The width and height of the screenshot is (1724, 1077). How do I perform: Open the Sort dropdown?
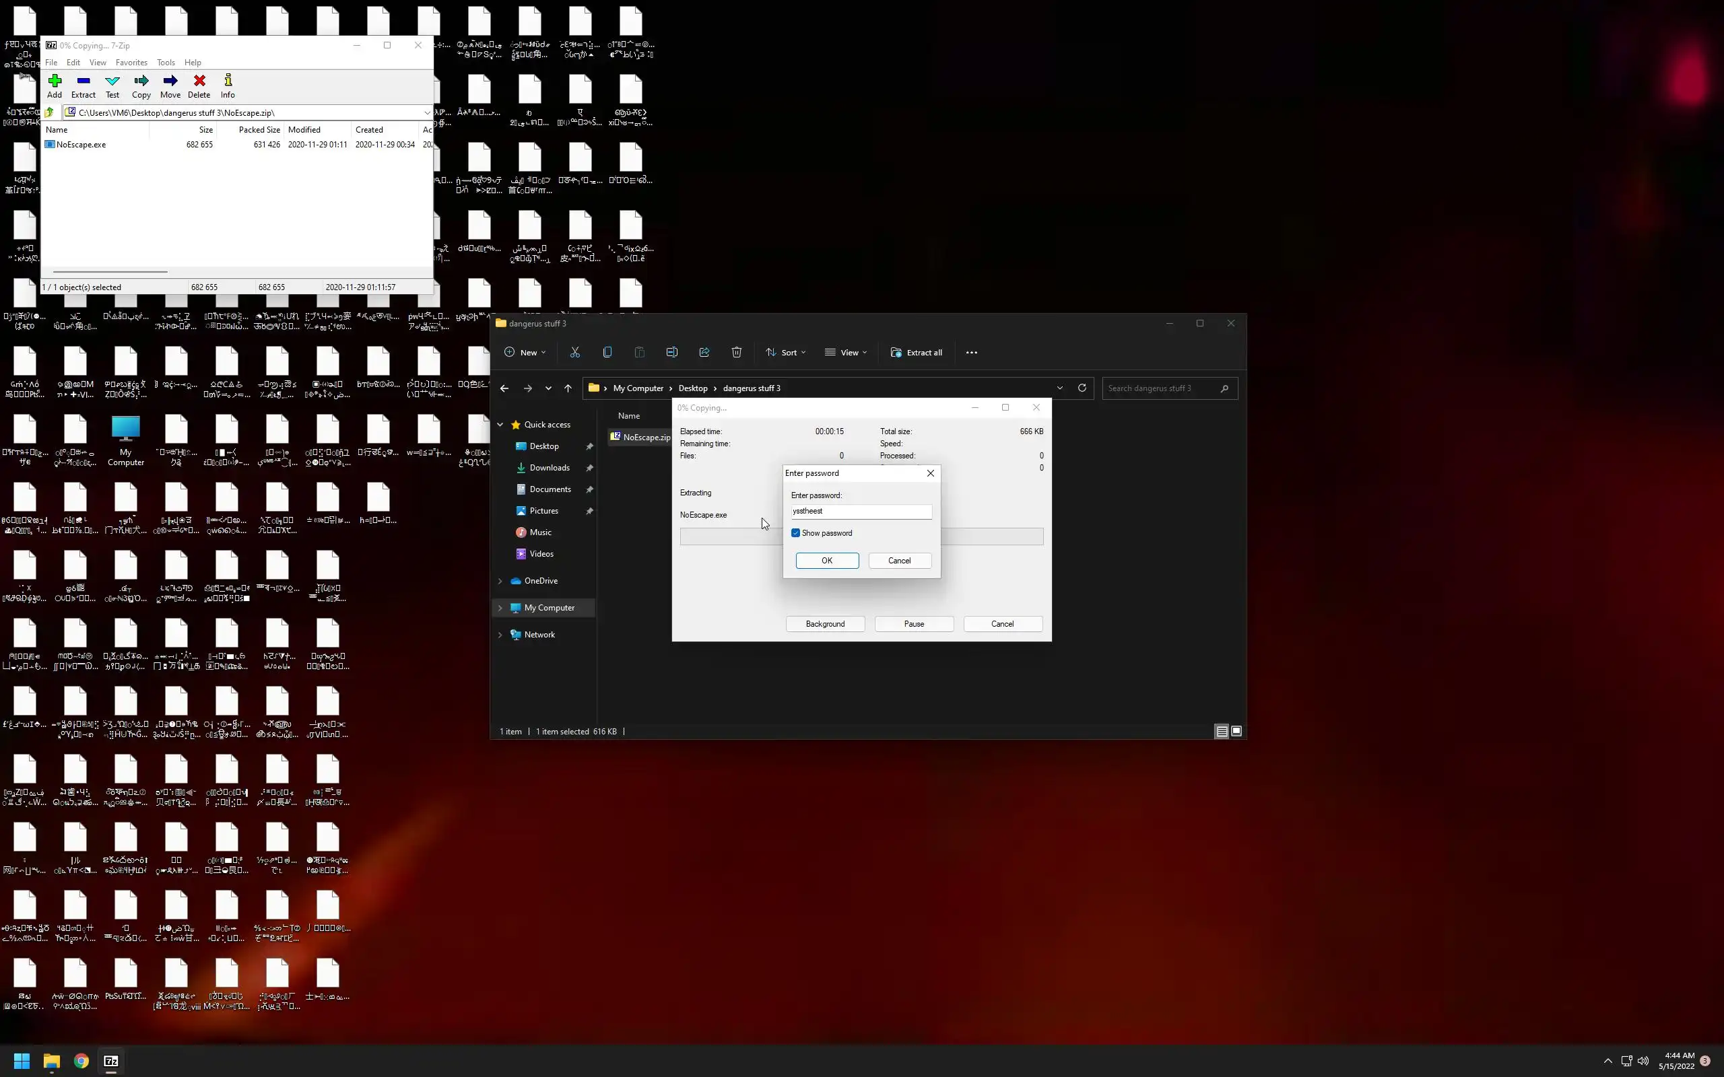tap(786, 353)
